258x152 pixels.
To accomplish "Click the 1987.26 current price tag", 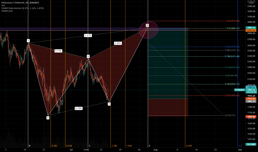I will 251,90.
